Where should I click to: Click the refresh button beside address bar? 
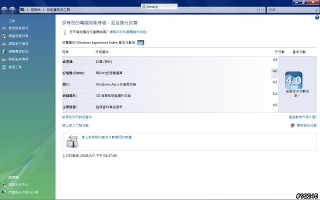262,9
